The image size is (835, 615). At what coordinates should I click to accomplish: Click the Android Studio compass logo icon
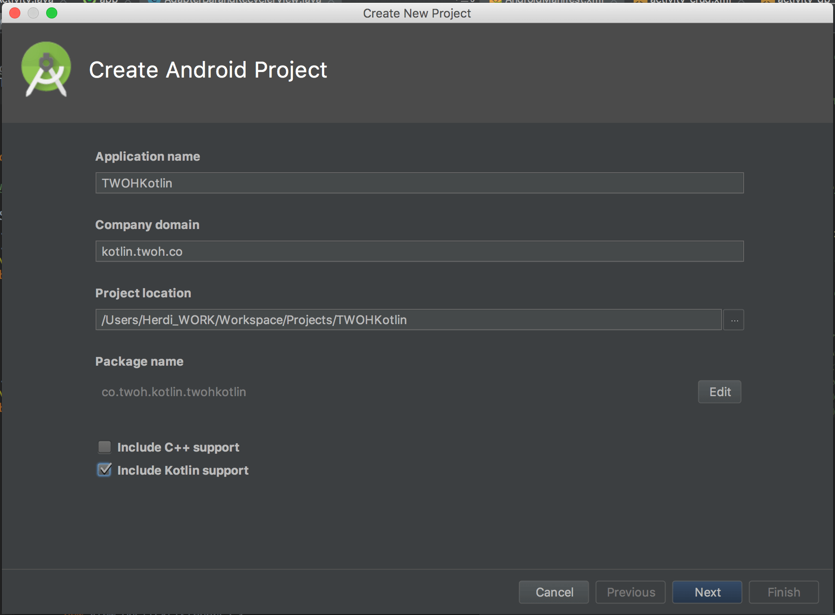pyautogui.click(x=46, y=68)
